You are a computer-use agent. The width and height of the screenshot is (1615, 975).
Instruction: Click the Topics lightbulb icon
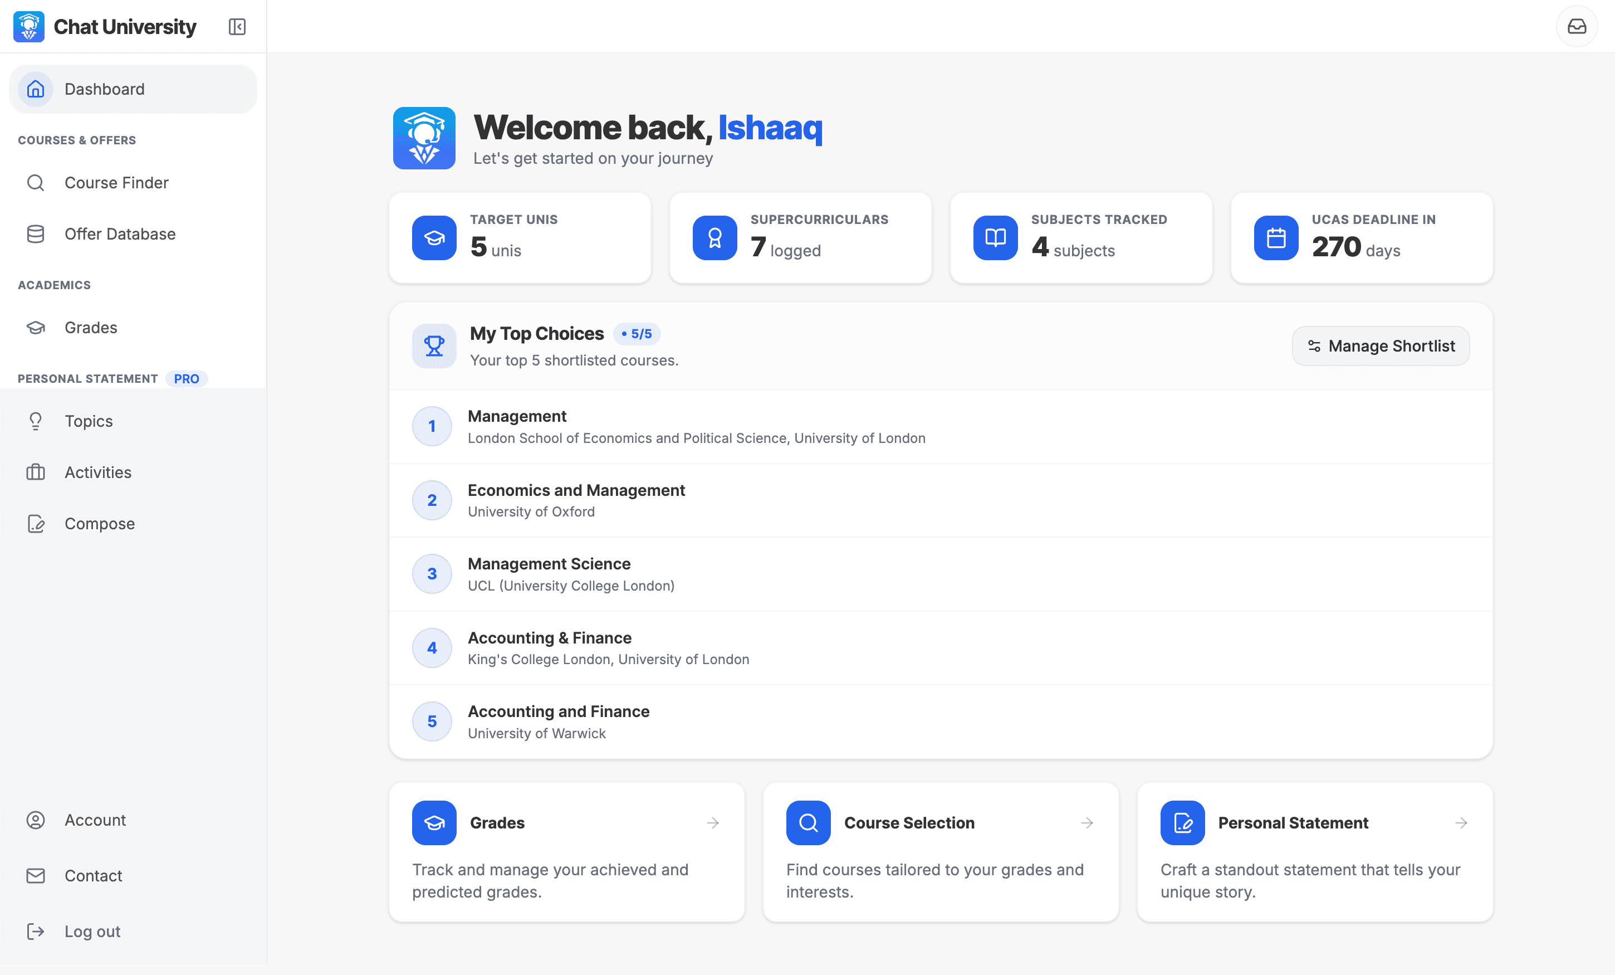click(x=36, y=421)
